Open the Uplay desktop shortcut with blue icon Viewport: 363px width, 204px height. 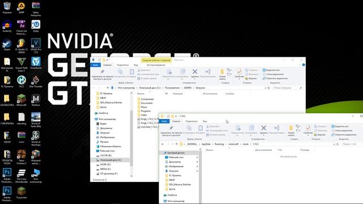click(x=36, y=25)
